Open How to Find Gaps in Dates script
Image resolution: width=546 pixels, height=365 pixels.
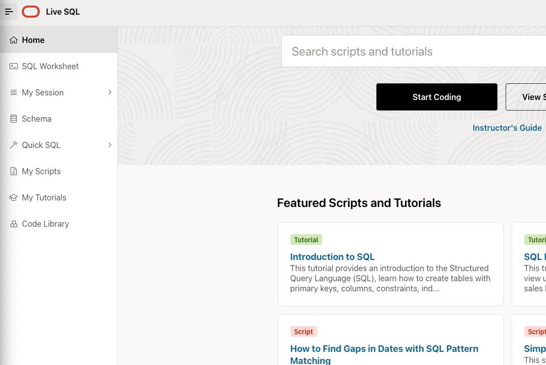coord(384,354)
